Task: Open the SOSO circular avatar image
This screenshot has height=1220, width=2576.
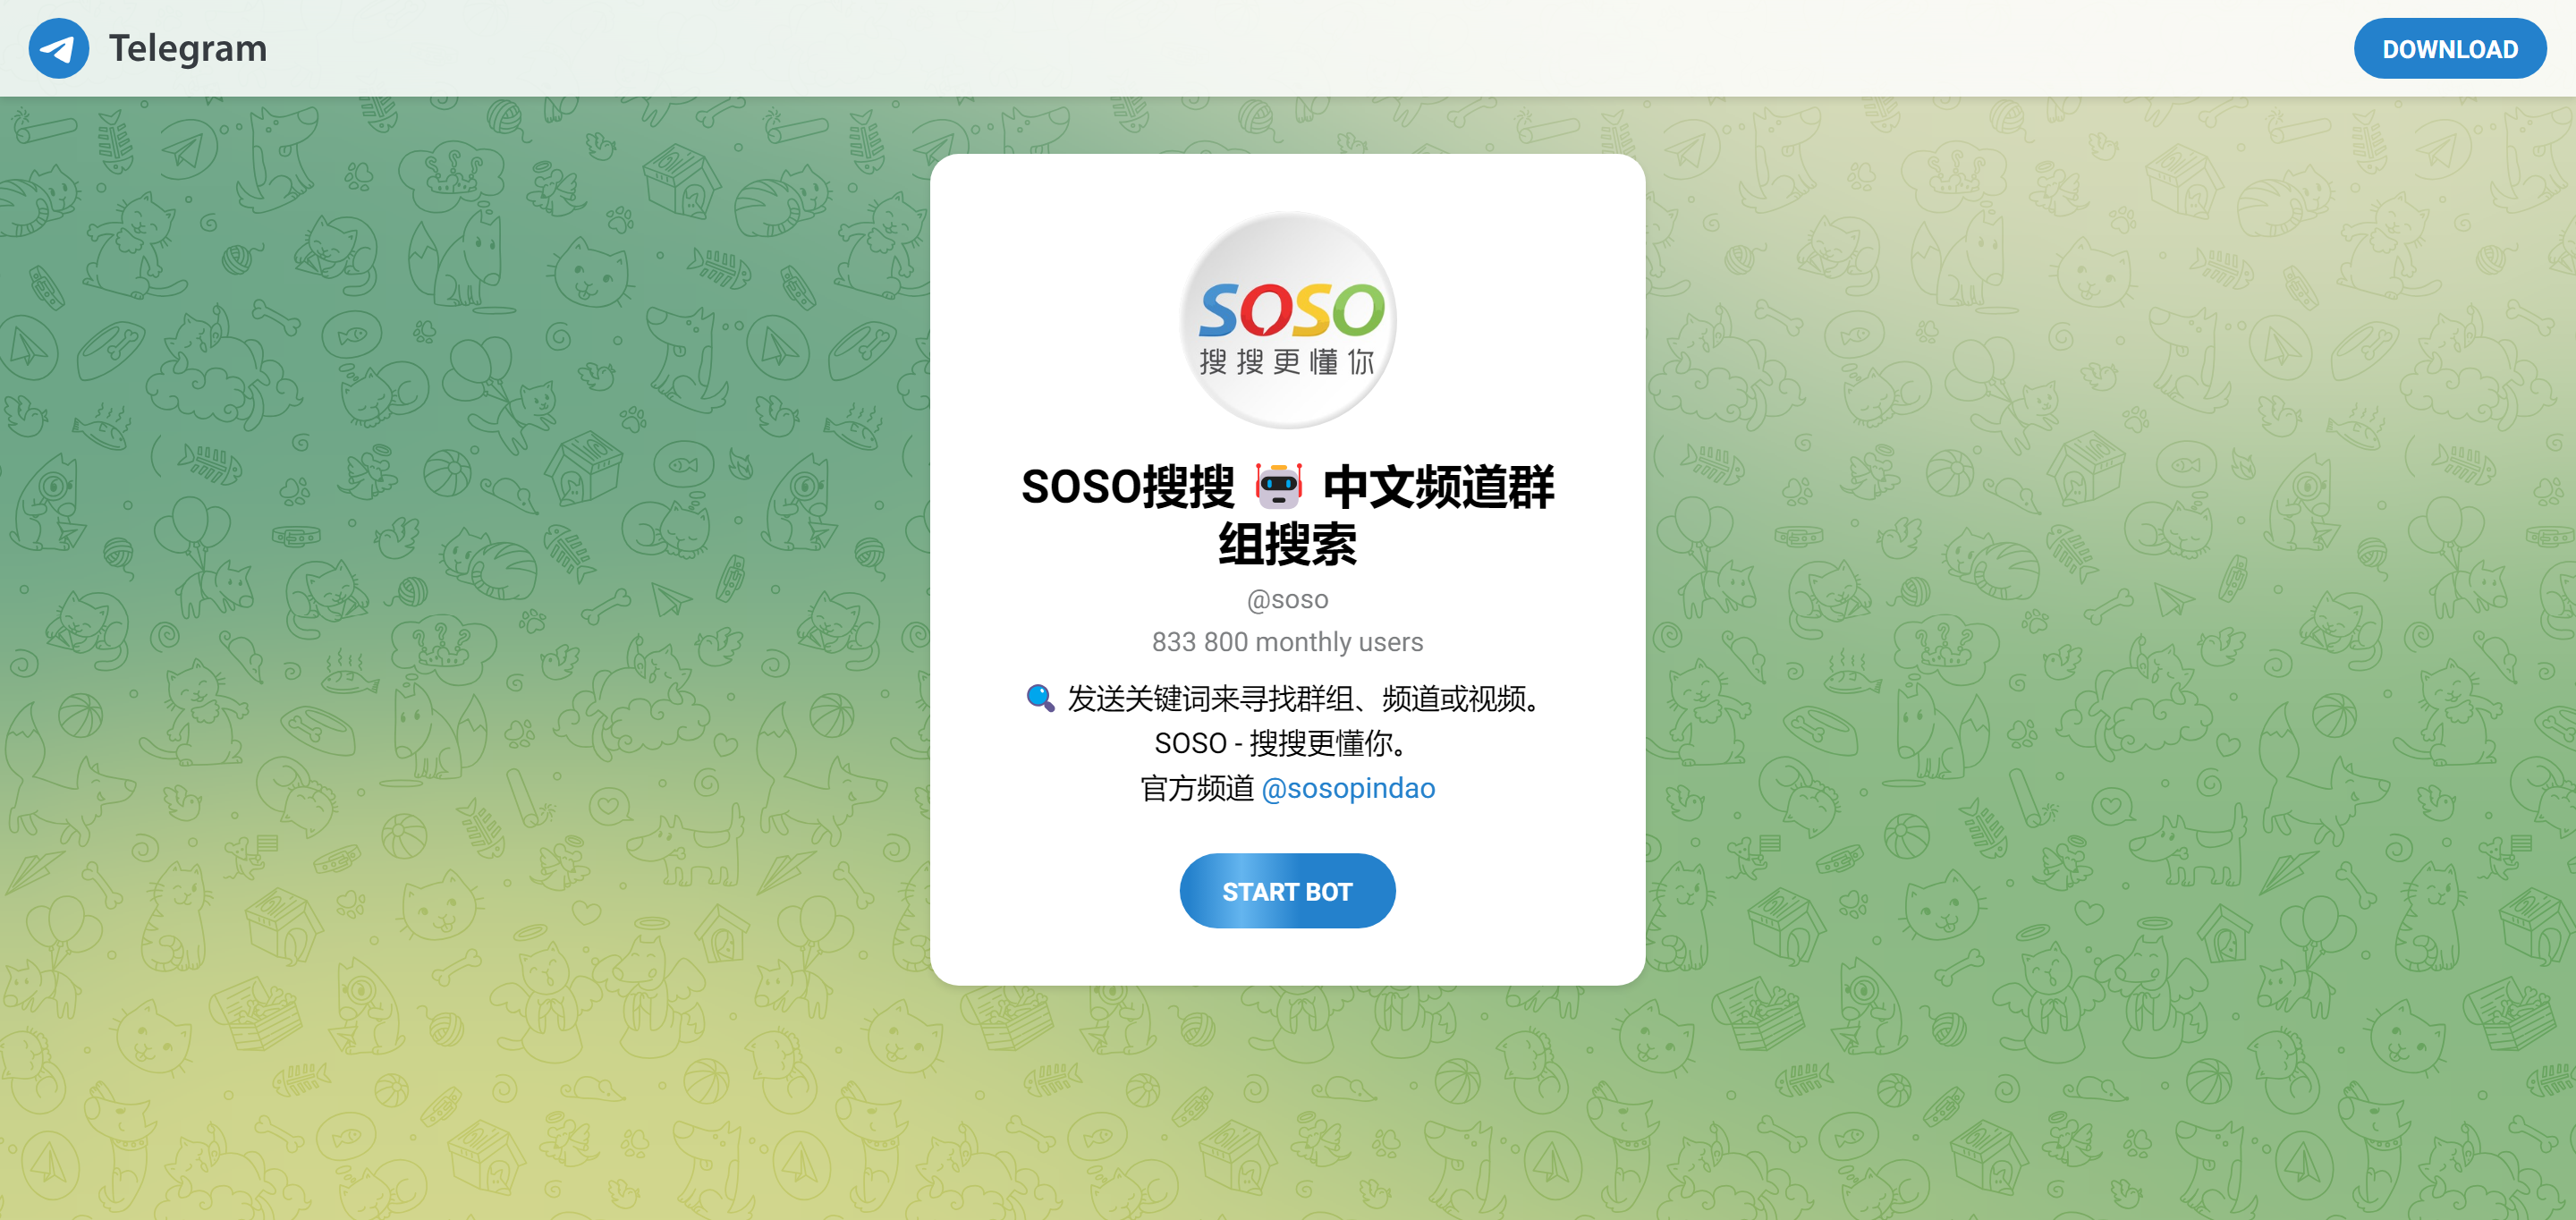Action: coord(1287,319)
